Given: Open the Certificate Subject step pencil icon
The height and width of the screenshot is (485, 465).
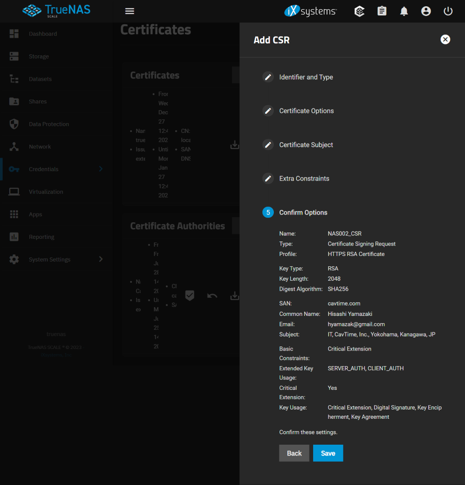Looking at the screenshot, I should pos(268,145).
